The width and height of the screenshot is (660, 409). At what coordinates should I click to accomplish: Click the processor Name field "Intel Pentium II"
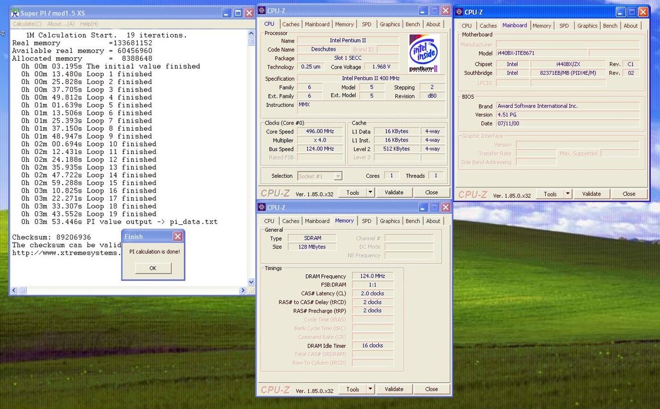point(348,40)
